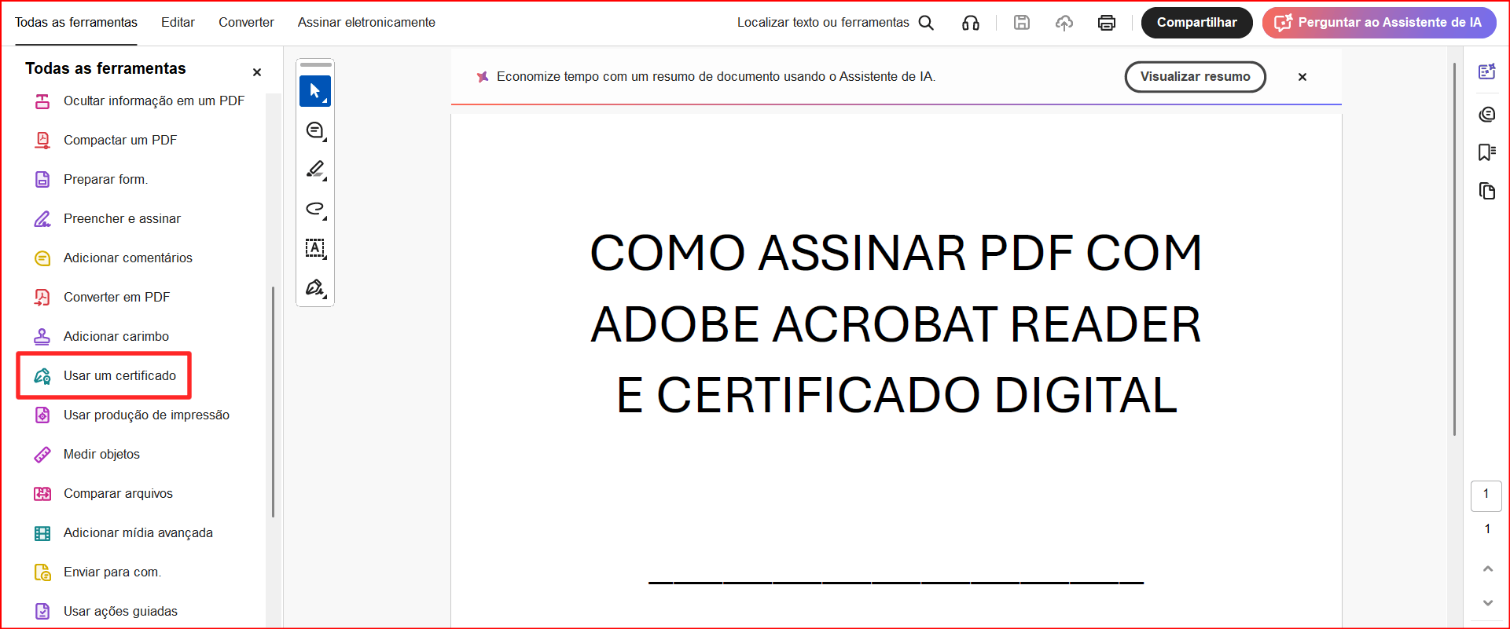Open Comparar arquivos tool
This screenshot has height=629, width=1510.
tap(103, 493)
